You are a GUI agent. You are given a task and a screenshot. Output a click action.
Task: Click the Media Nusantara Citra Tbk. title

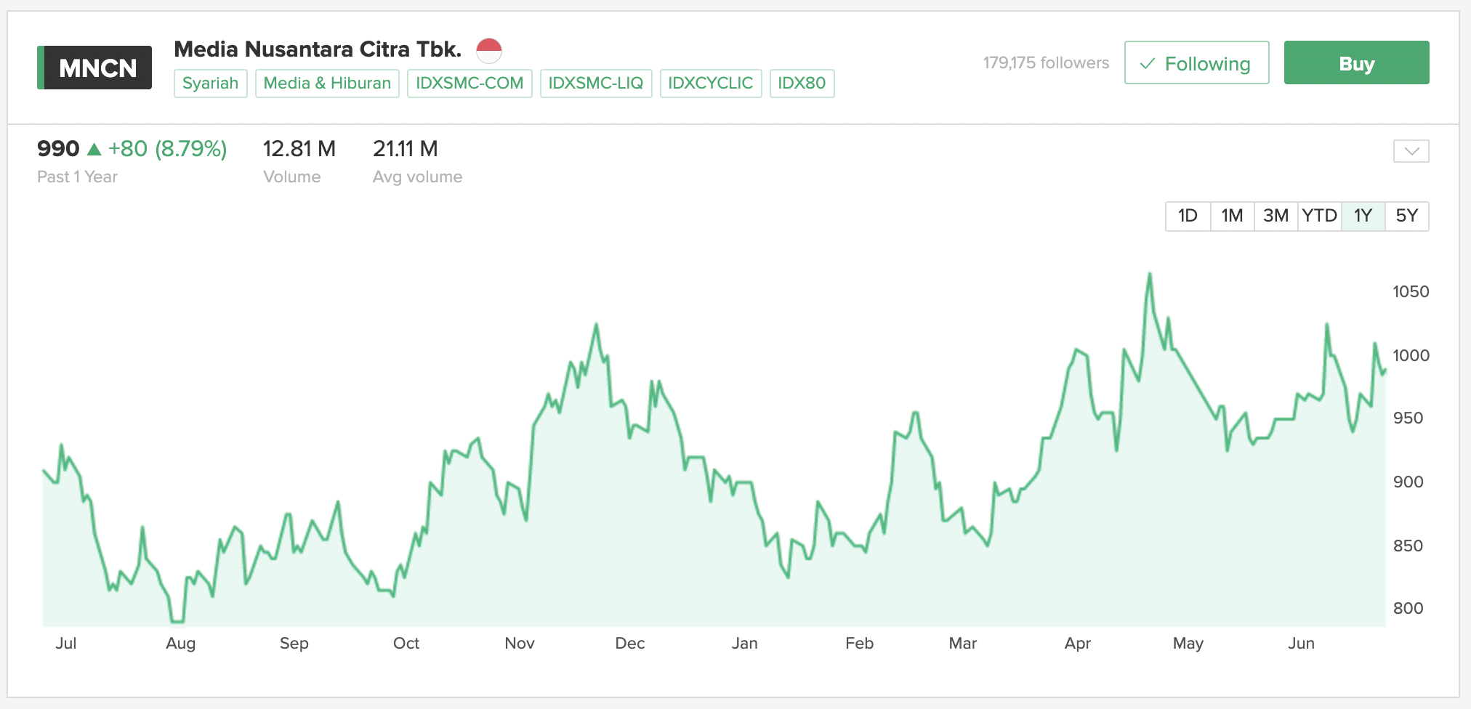[x=318, y=49]
